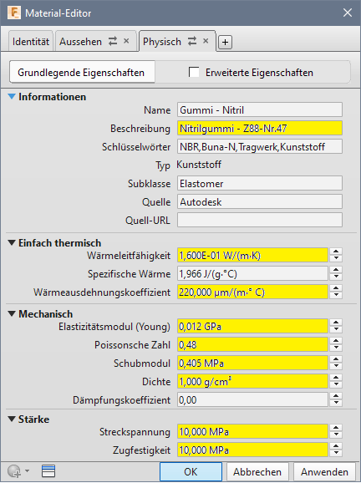Switch to the Aussehen tab
The height and width of the screenshot is (483, 361).
[x=81, y=41]
